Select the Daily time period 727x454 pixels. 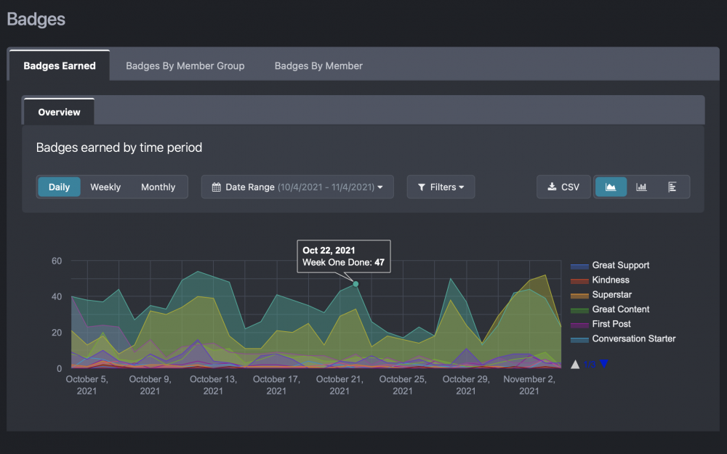[59, 187]
